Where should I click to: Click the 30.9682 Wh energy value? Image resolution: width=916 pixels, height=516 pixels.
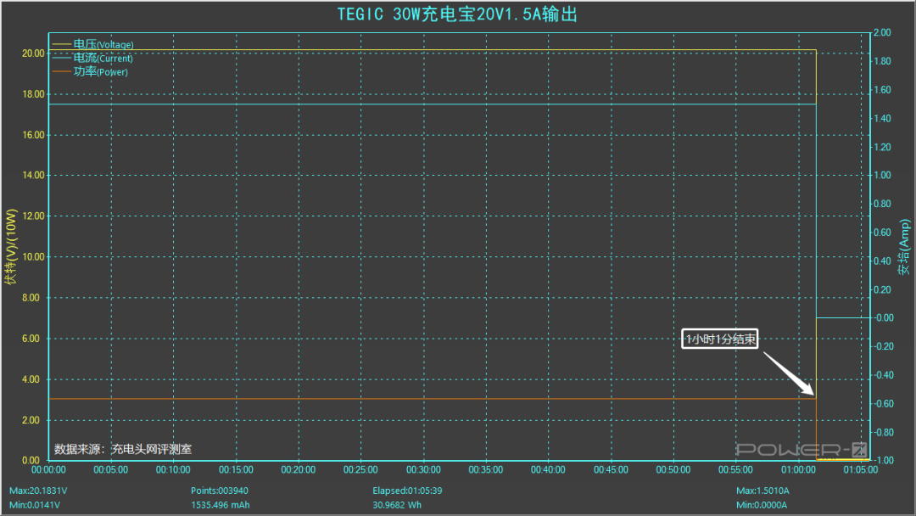(x=397, y=505)
